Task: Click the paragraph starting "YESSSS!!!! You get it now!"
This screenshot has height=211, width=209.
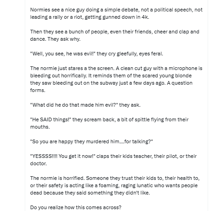Action: pos(113,160)
